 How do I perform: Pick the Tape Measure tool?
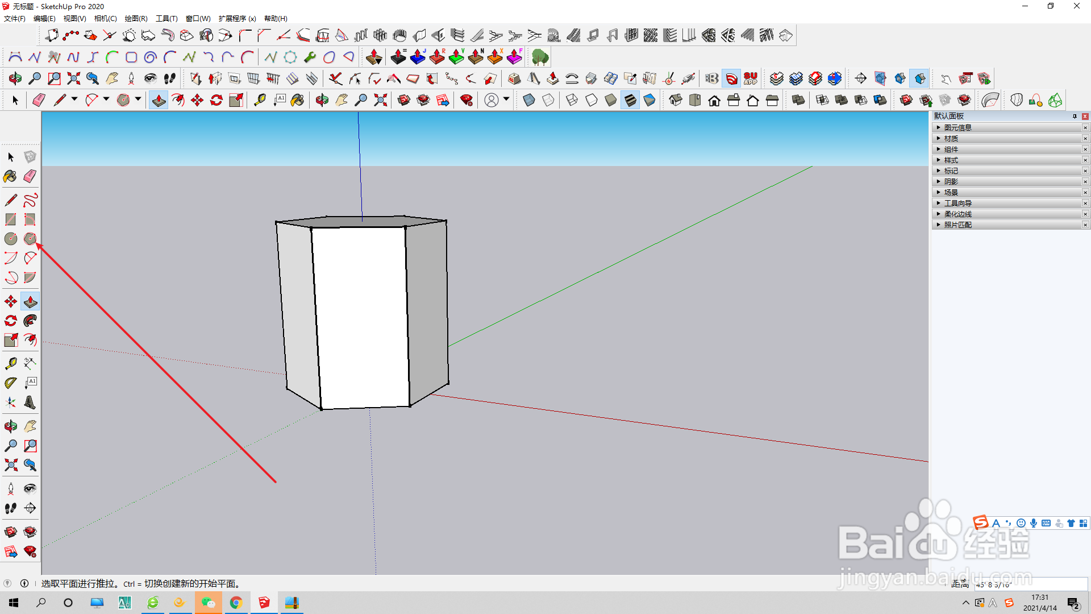click(10, 363)
